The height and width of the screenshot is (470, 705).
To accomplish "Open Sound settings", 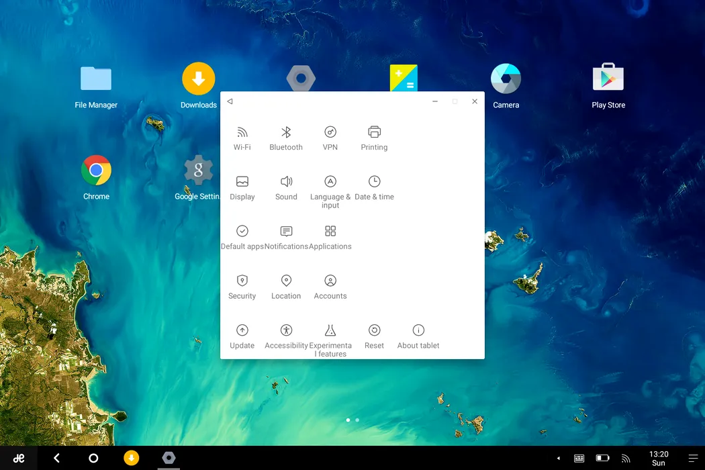I will (286, 187).
